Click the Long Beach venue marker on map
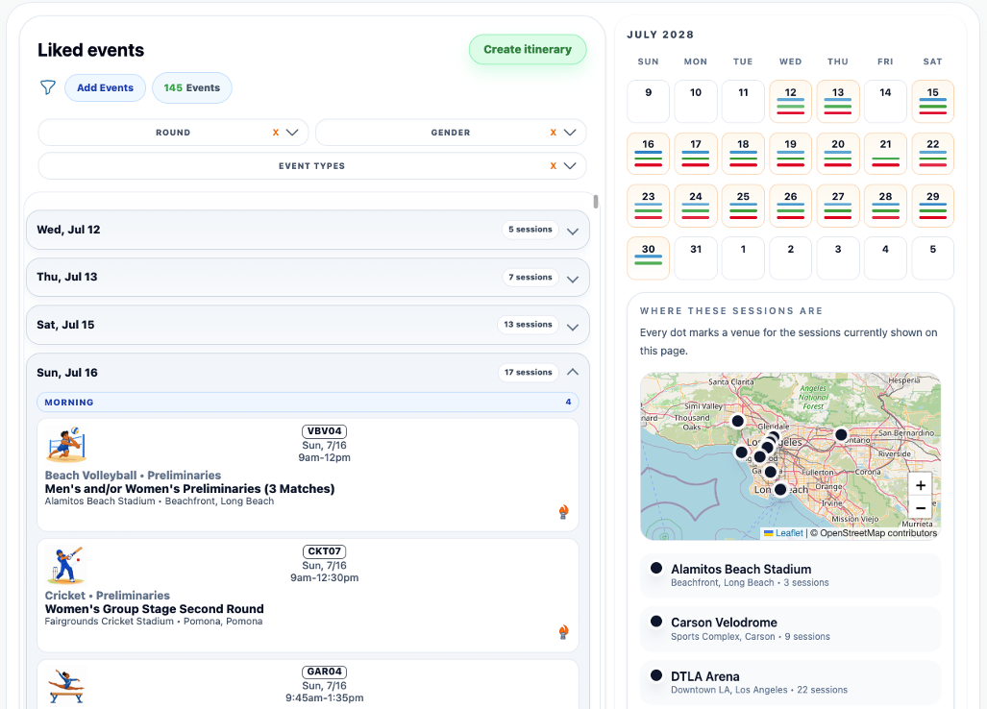The width and height of the screenshot is (987, 709). 780,489
